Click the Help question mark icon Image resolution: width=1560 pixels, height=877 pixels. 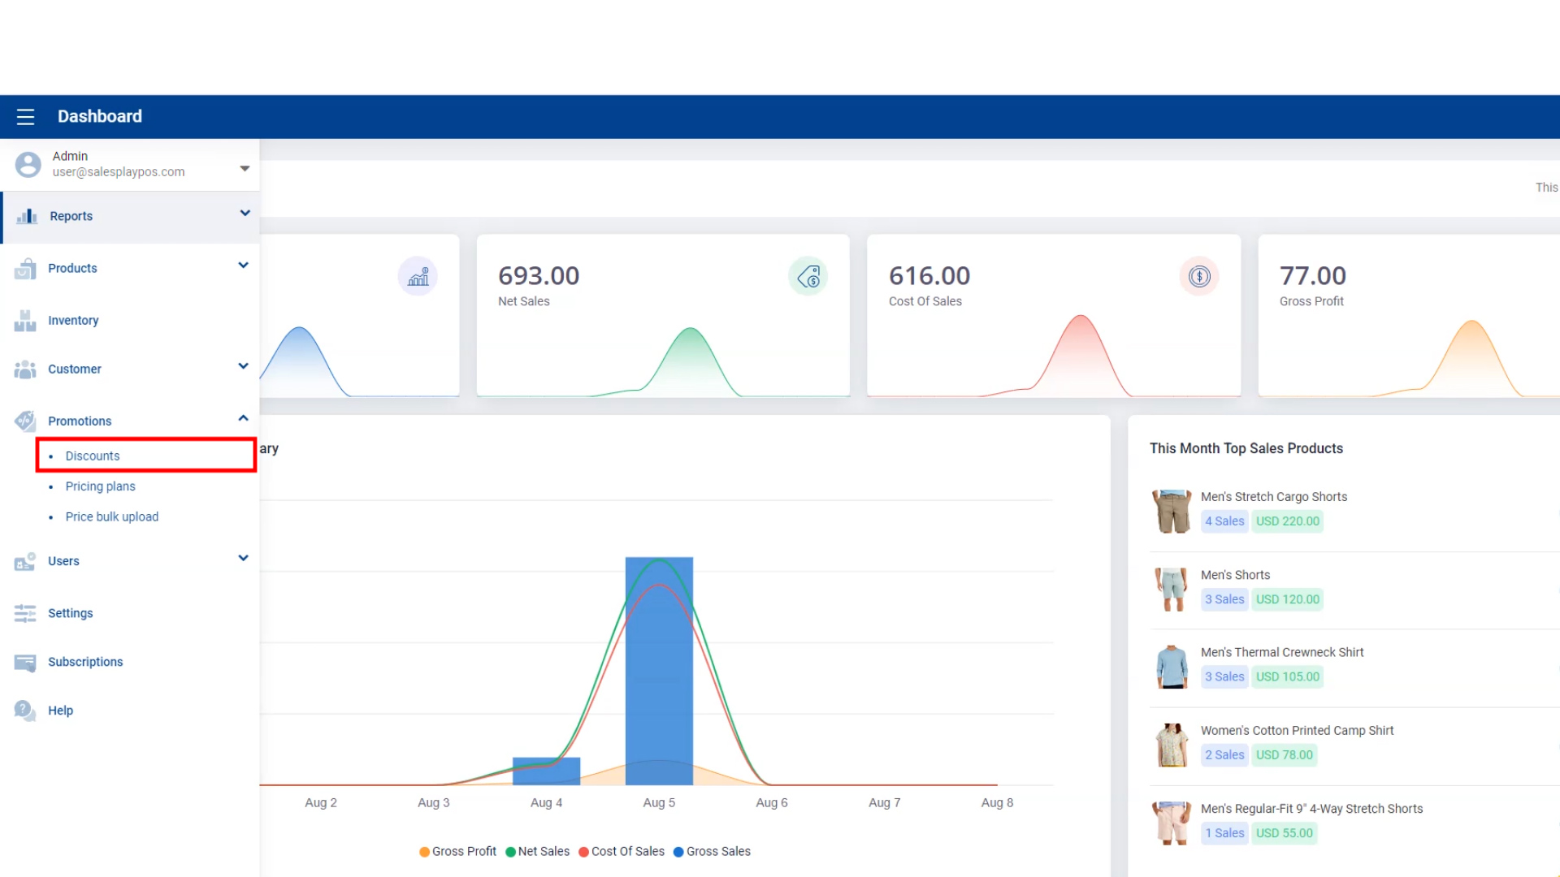(25, 711)
